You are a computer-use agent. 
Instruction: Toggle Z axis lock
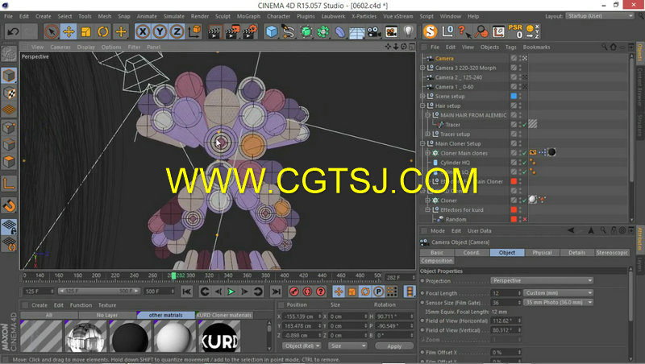[x=177, y=31]
